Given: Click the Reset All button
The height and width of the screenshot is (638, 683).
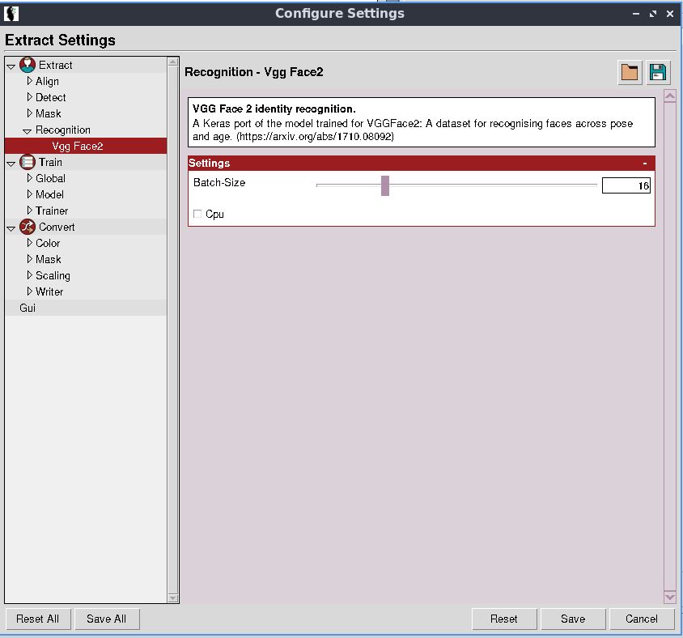Looking at the screenshot, I should 38,619.
